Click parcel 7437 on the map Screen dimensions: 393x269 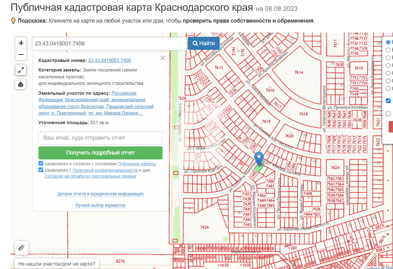[247, 194]
